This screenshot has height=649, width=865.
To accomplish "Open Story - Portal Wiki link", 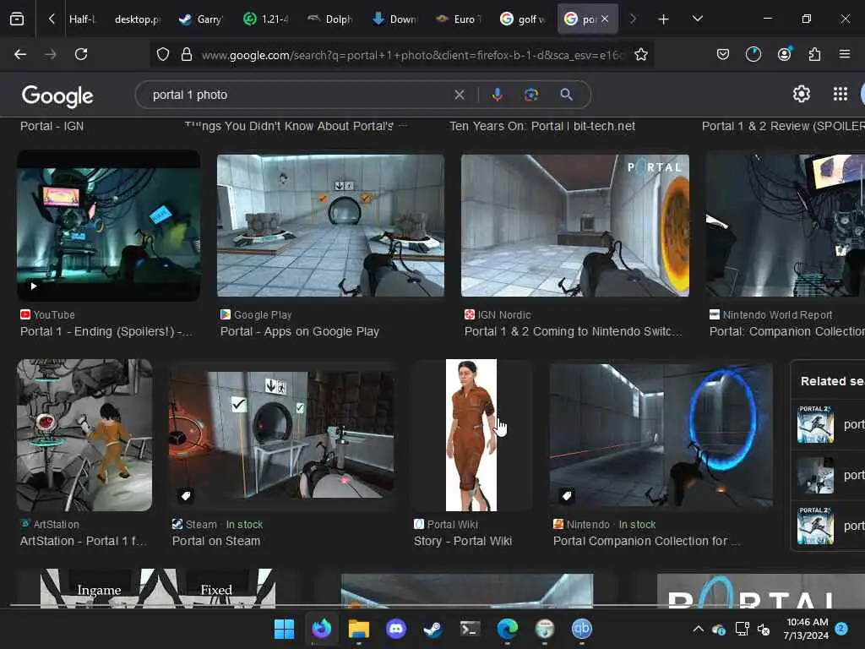I will (x=463, y=542).
